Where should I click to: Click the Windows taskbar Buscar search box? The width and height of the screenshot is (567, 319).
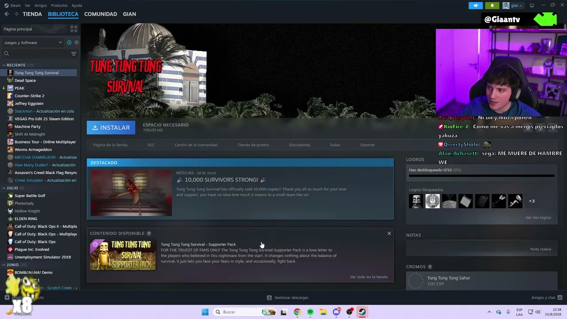[244, 312]
